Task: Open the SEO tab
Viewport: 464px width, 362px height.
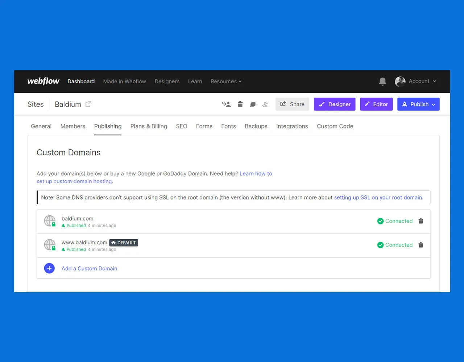Action: (182, 126)
